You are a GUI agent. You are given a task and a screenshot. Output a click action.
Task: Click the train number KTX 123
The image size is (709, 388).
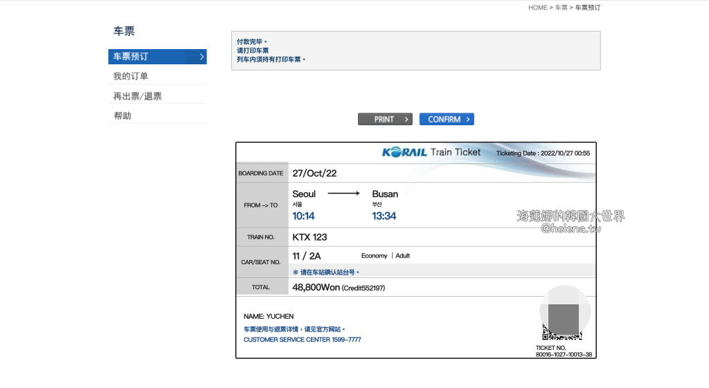tap(309, 237)
